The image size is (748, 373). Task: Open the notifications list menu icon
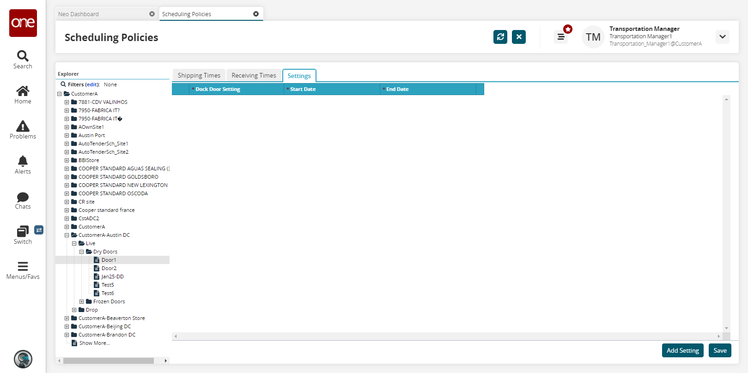(x=561, y=37)
